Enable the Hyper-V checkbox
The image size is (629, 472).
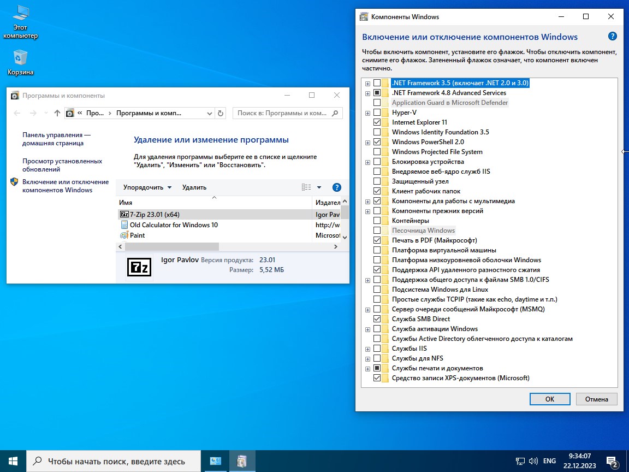pos(377,113)
